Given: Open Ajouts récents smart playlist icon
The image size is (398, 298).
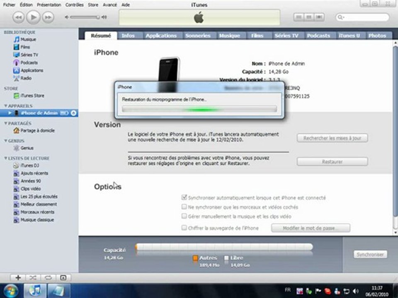Looking at the screenshot, I should (x=17, y=173).
